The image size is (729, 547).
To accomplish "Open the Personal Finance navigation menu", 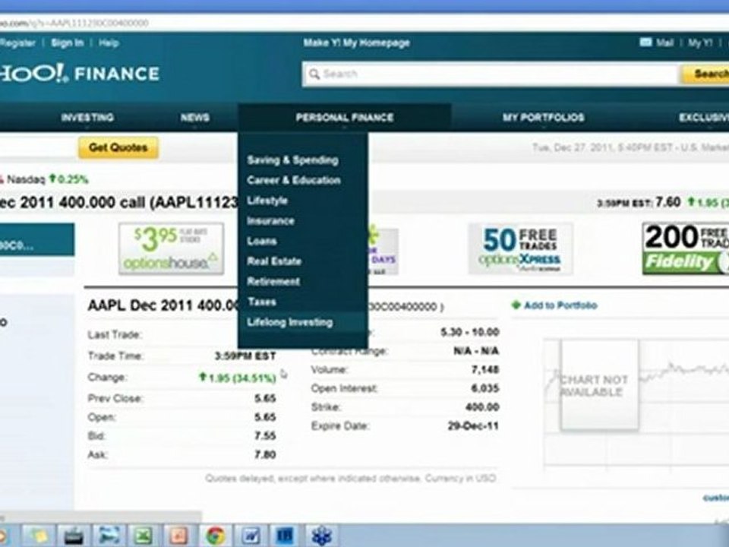I will (345, 118).
